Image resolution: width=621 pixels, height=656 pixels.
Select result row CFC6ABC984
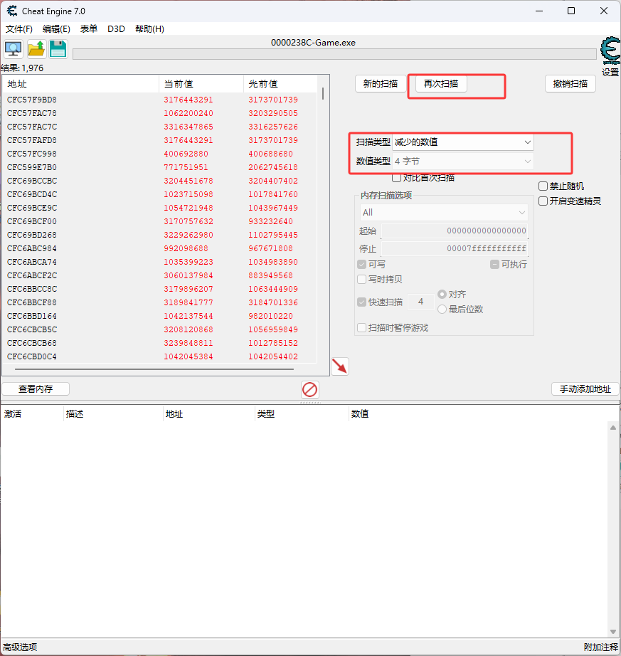coord(160,248)
